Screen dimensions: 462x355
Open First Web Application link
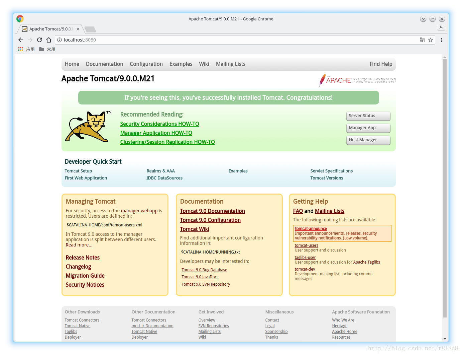click(86, 178)
